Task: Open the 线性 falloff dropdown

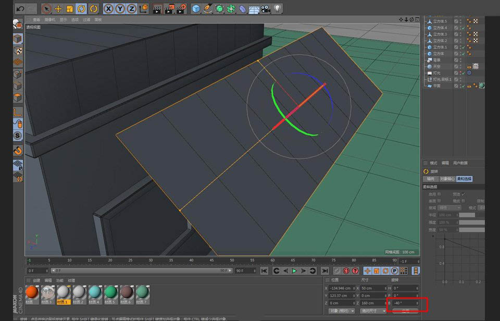Action: (451, 207)
